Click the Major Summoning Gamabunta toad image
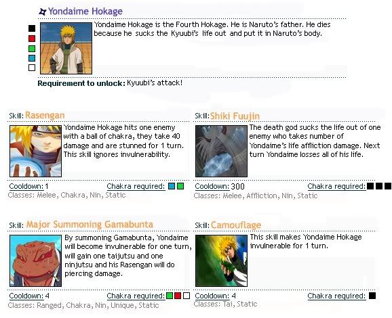392x318 pixels. pos(35,260)
